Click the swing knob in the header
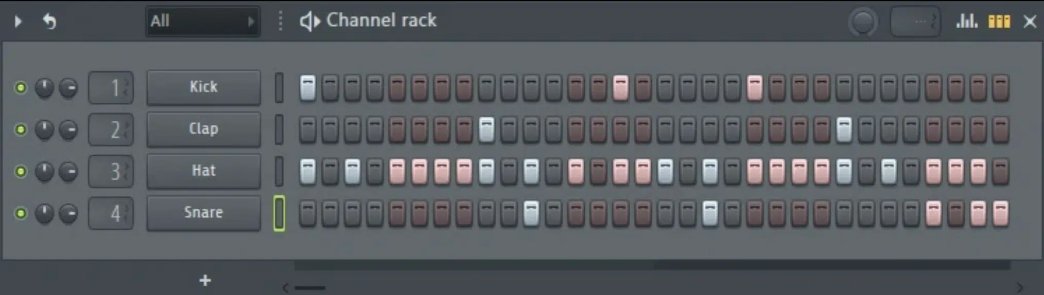The width and height of the screenshot is (1044, 295). (863, 22)
